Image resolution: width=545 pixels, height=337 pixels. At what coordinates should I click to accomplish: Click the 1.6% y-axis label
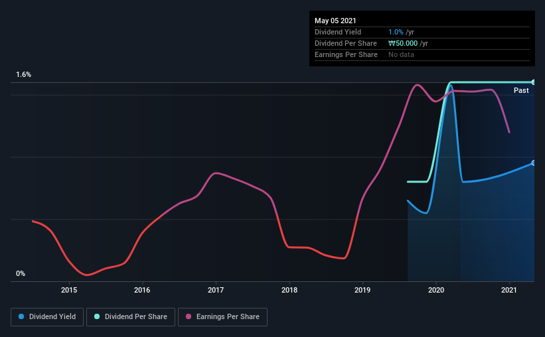point(24,74)
